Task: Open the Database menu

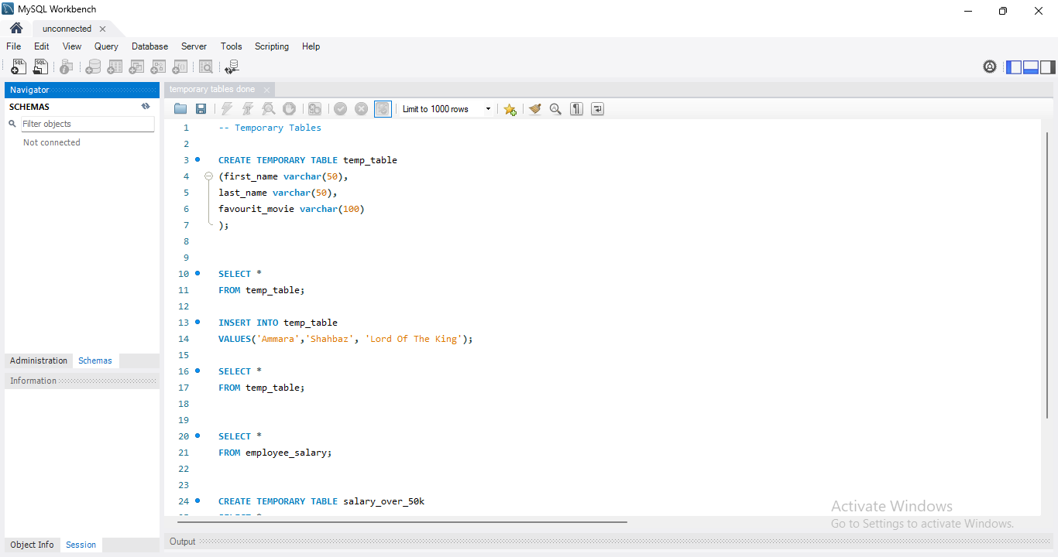Action: pos(149,46)
